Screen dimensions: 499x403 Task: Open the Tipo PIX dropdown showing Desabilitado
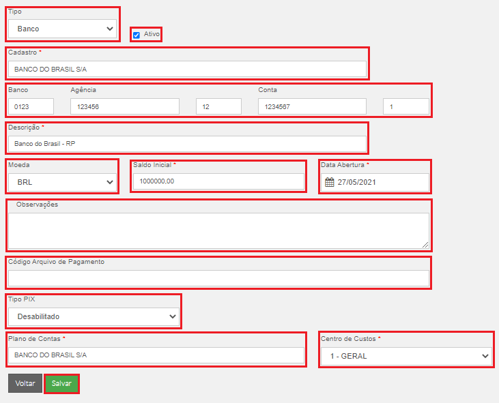94,316
